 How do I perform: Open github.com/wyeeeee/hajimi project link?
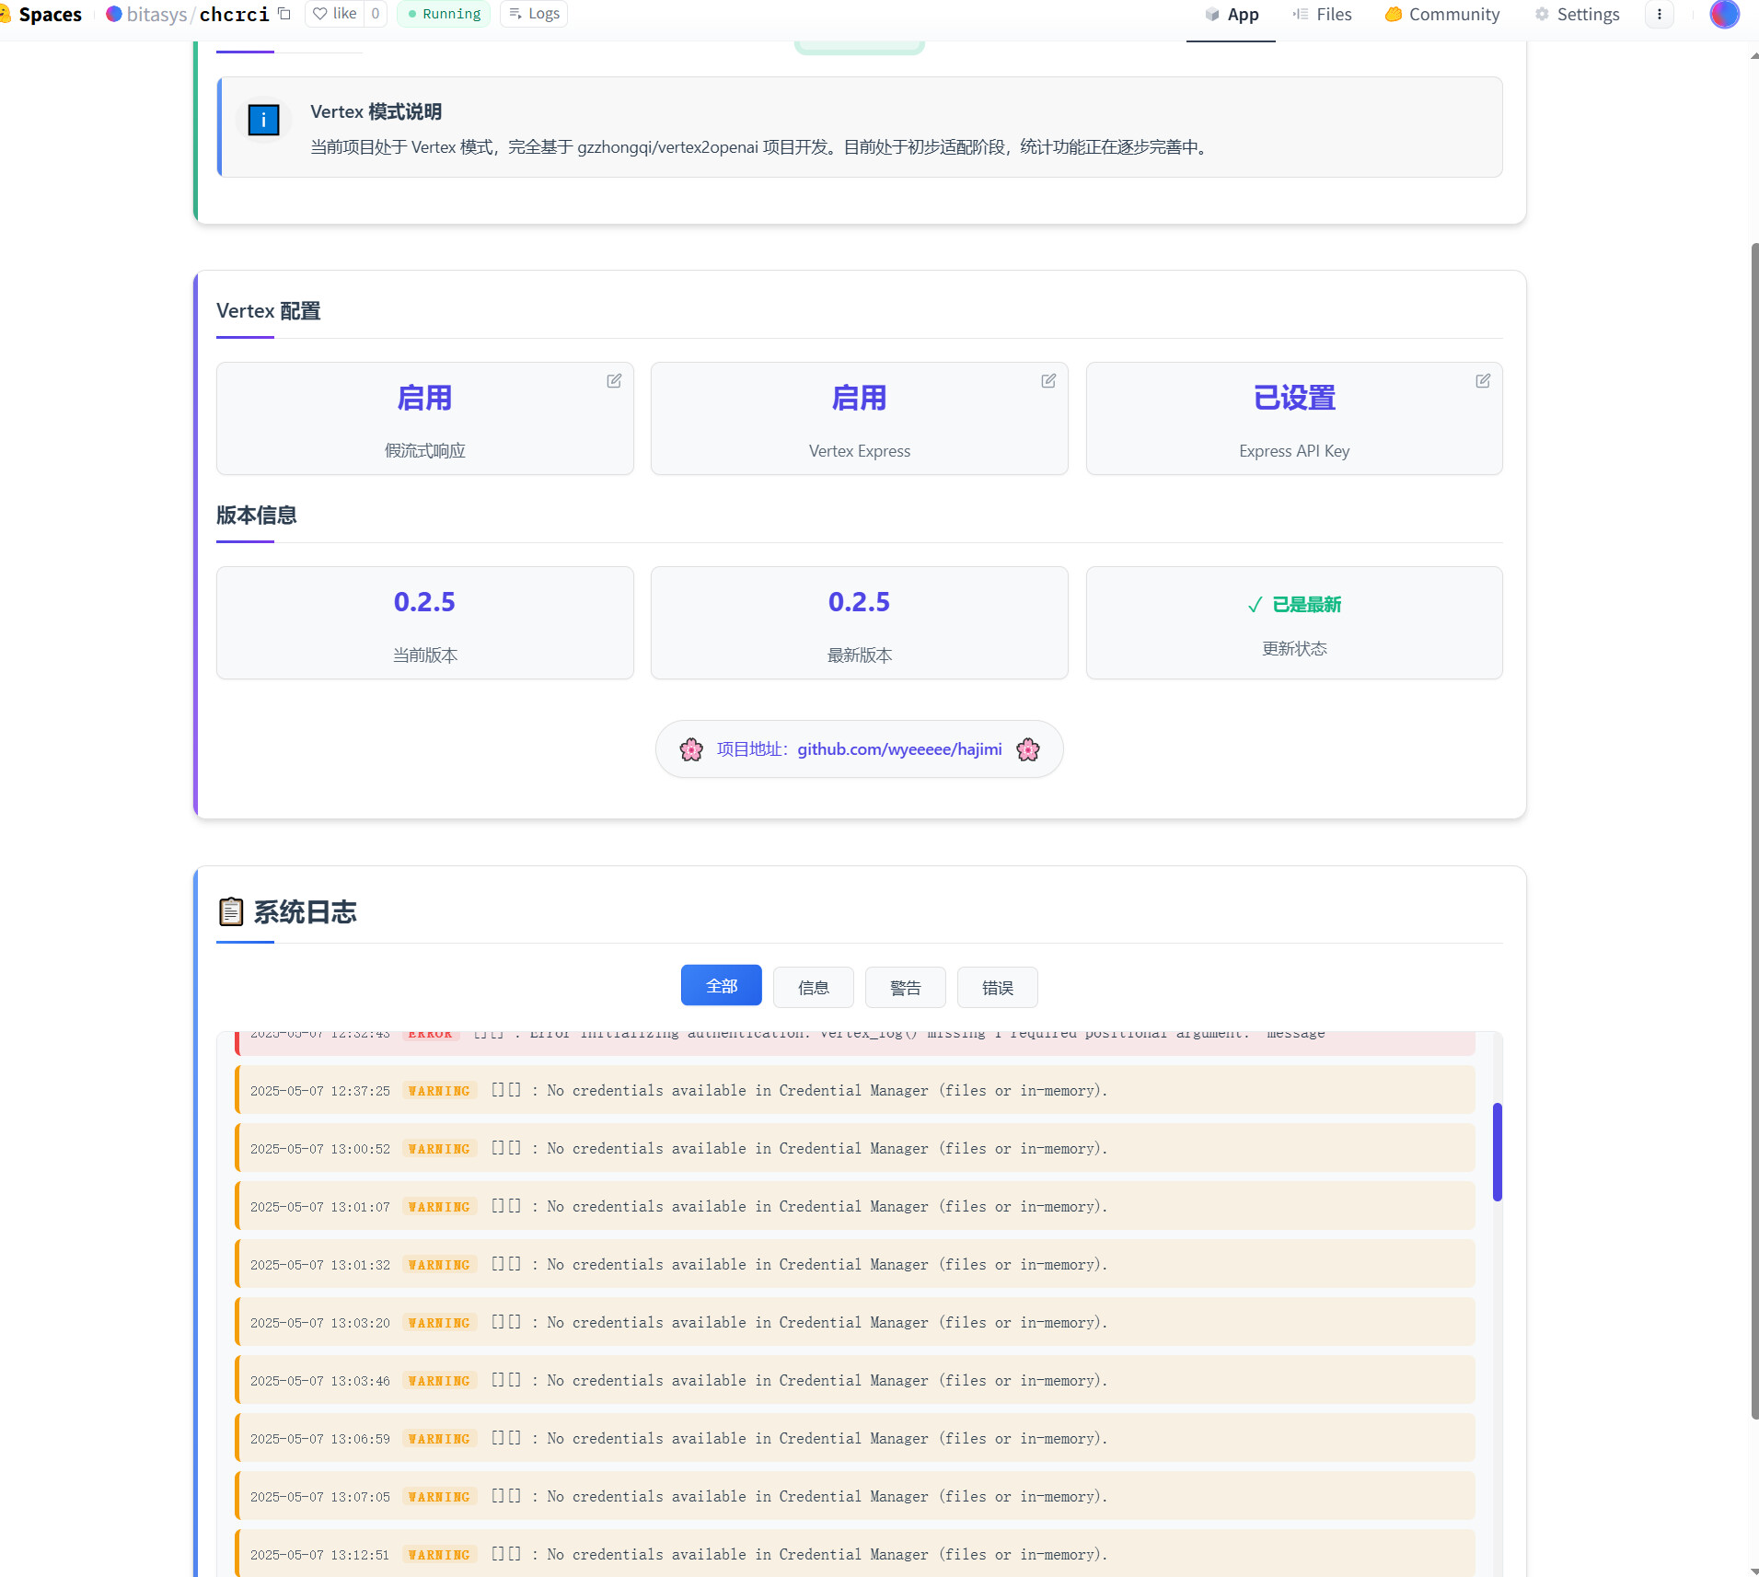898,749
